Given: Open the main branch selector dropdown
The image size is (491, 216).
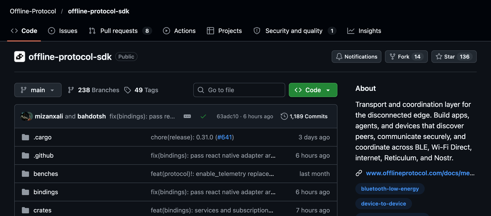Looking at the screenshot, I should 38,90.
